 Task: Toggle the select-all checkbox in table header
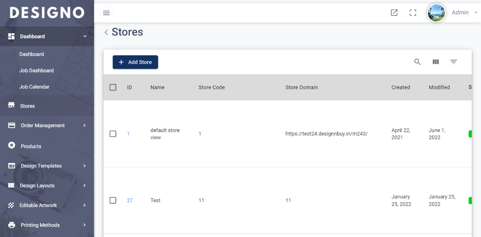pyautogui.click(x=113, y=87)
